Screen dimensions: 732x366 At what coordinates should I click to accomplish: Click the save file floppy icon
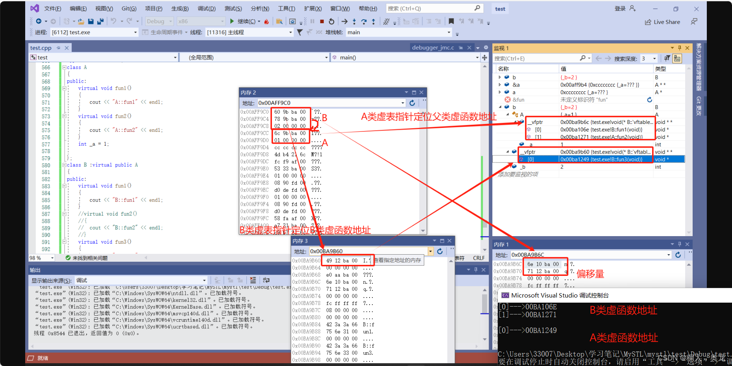point(91,21)
